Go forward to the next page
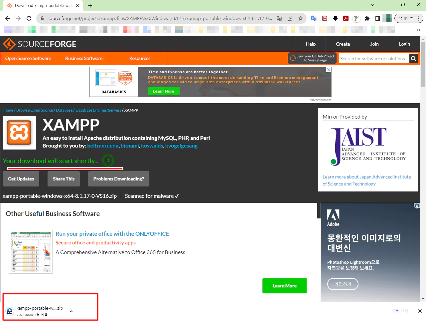426x321 pixels. click(x=18, y=18)
